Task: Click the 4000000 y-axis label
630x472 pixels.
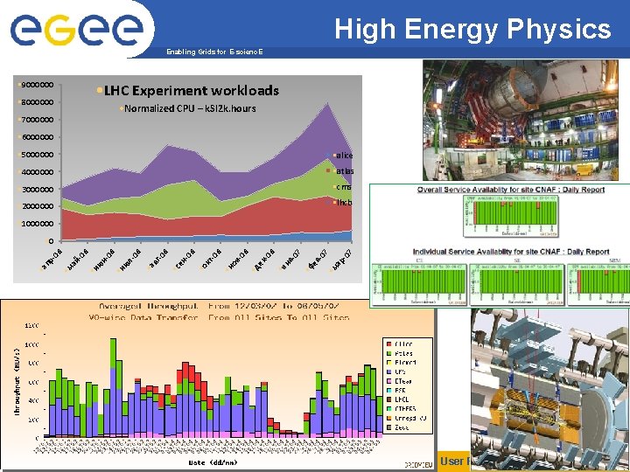Action: 38,172
